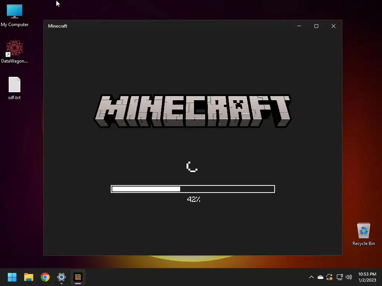382x286 pixels.
Task: Click the Minecraft loading progress bar
Action: point(193,189)
